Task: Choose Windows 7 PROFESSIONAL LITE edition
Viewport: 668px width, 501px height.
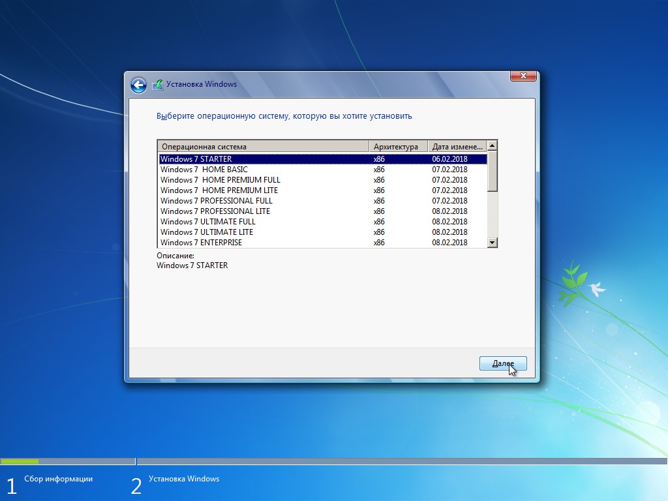Action: [x=215, y=211]
